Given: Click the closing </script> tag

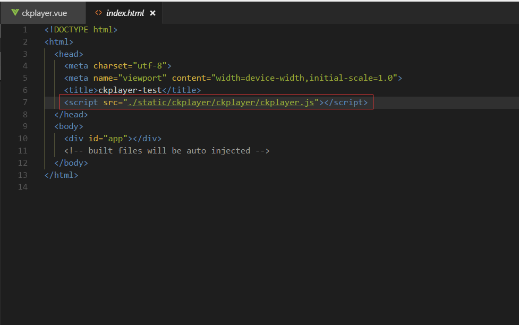Looking at the screenshot, I should tap(346, 102).
